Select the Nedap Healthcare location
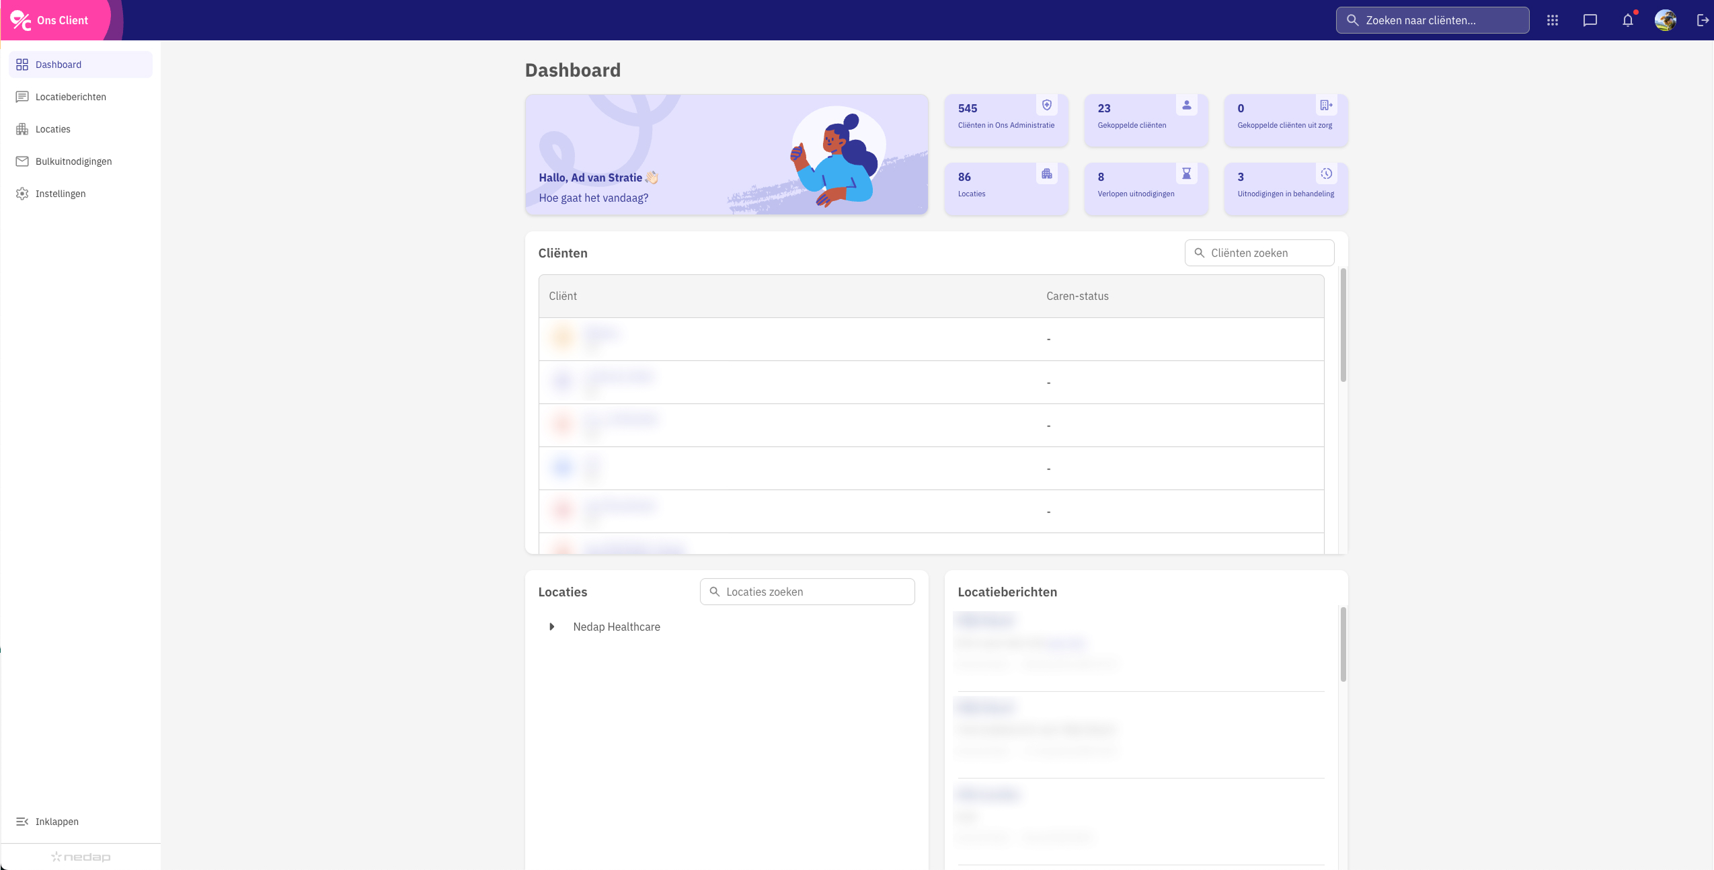 617,627
